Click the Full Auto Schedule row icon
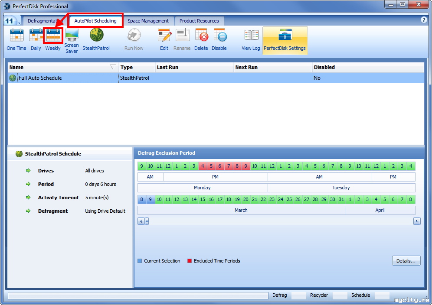The width and height of the screenshot is (432, 305). click(x=13, y=78)
